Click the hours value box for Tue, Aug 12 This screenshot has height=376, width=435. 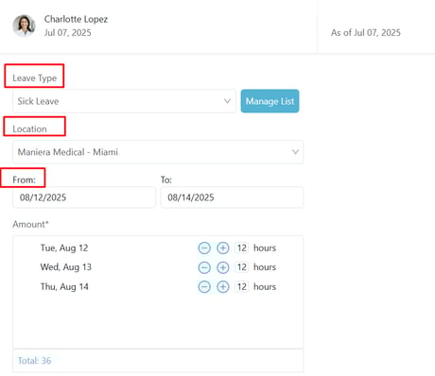[x=242, y=248]
